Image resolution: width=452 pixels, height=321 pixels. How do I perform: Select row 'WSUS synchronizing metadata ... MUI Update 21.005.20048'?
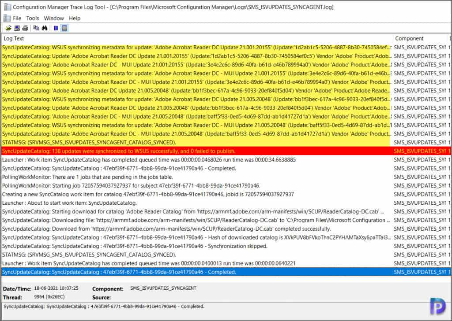226,125
